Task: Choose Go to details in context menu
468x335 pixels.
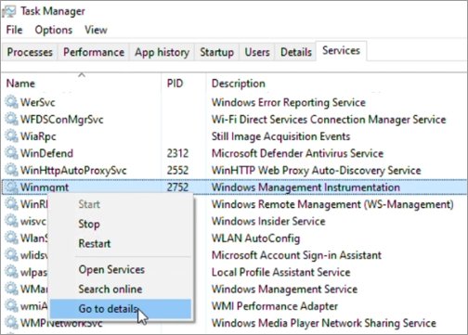Action: coord(121,308)
